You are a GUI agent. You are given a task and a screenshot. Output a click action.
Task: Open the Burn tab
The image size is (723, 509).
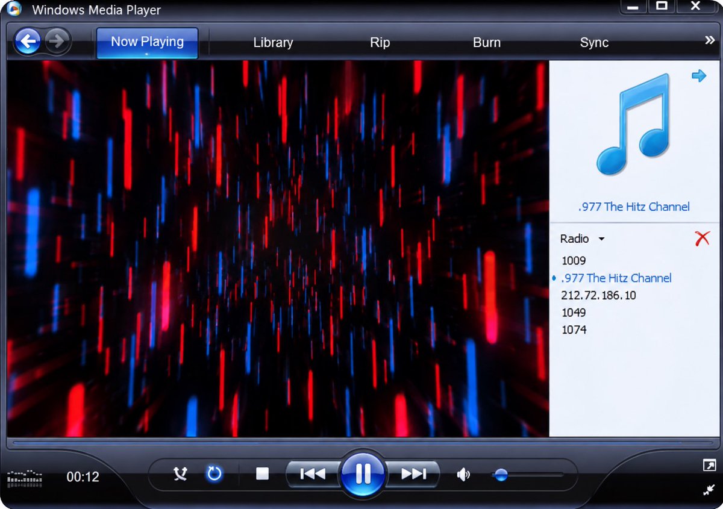pyautogui.click(x=487, y=43)
